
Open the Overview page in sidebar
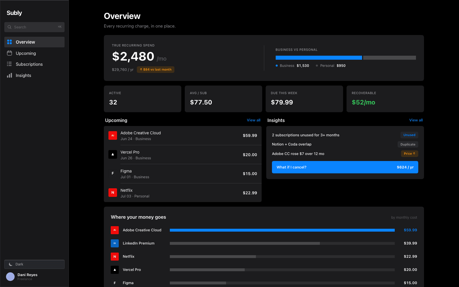point(34,42)
